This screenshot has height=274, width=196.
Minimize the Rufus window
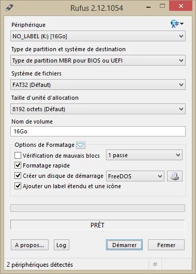click(x=148, y=7)
